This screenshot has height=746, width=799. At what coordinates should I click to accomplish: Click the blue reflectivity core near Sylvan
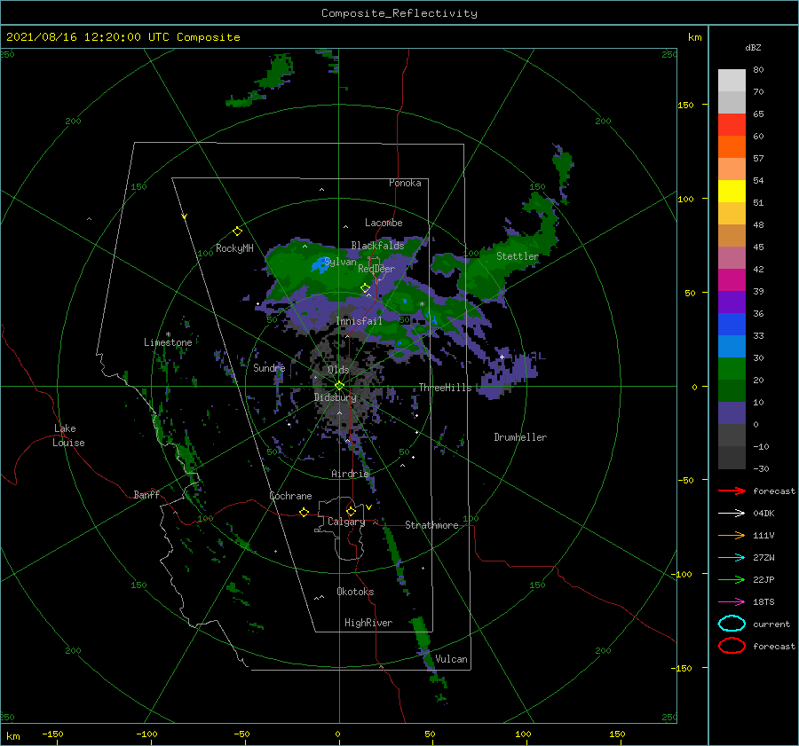click(x=319, y=264)
